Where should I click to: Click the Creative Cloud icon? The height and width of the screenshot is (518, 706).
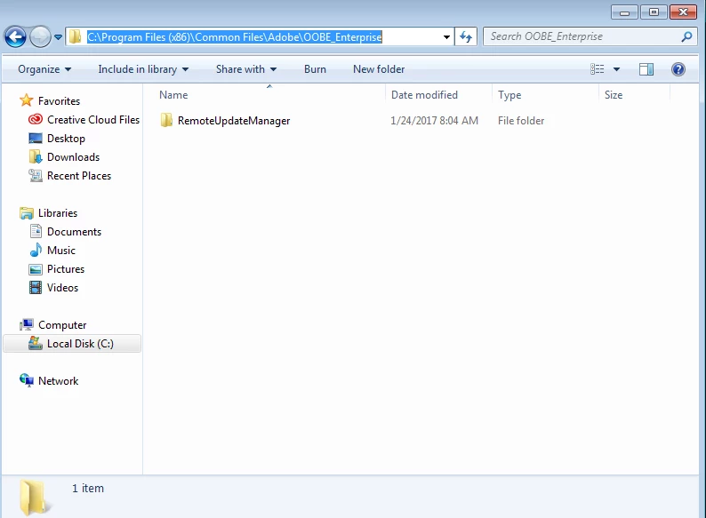[x=36, y=119]
